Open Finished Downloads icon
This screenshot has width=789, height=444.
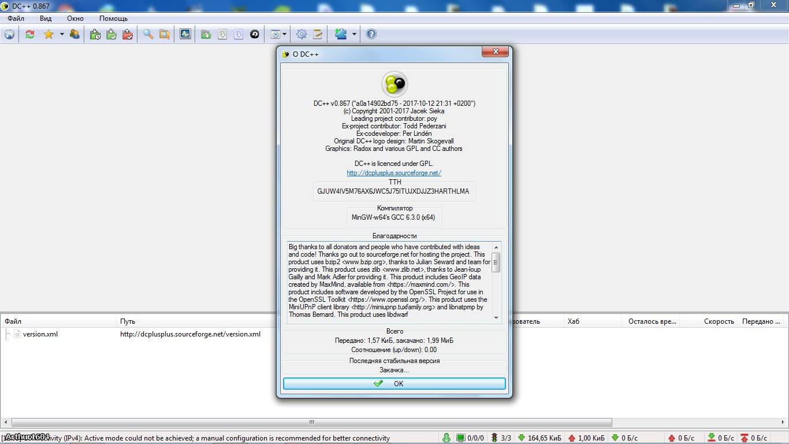111,35
